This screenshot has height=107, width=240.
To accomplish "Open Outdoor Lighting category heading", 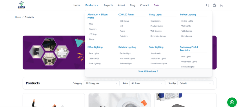I will pos(127,47).
